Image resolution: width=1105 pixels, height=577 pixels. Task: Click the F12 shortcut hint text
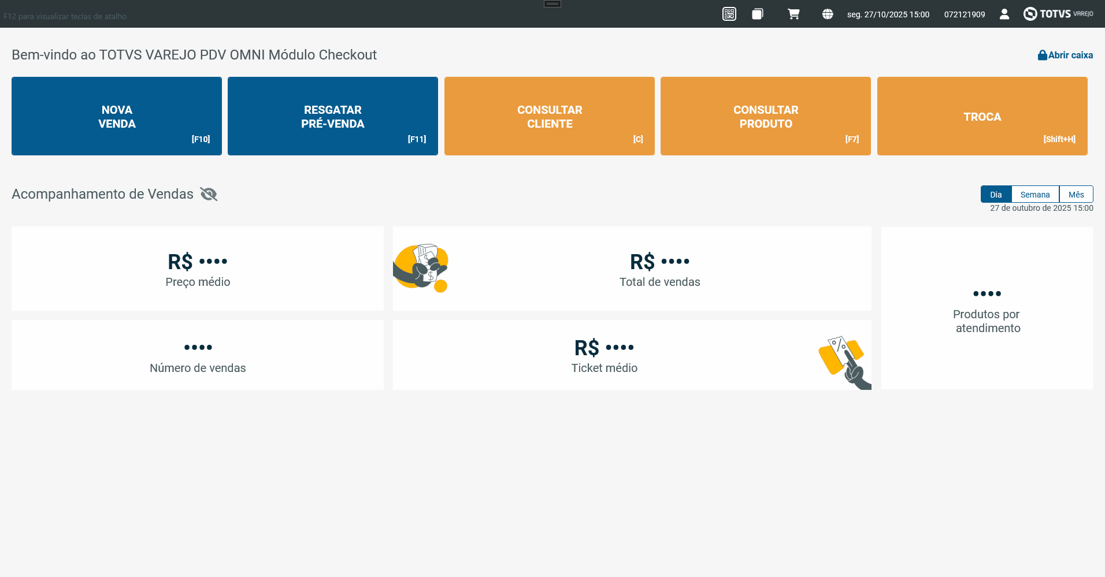(65, 16)
